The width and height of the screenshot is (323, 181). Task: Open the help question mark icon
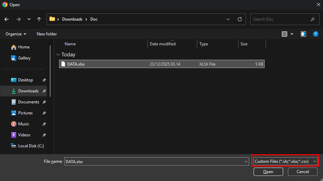point(315,34)
